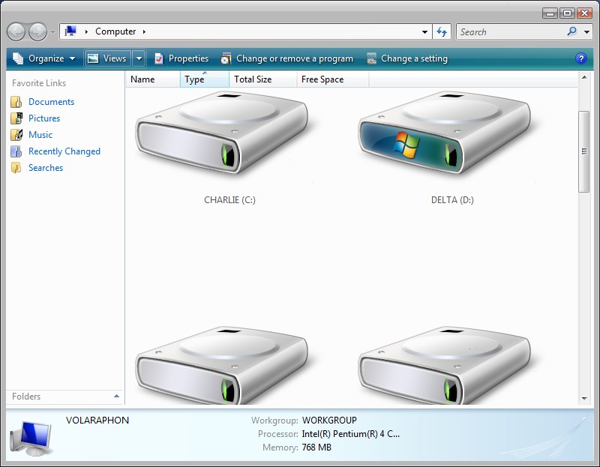The image size is (600, 467).
Task: Click Change or remove a program
Action: [286, 58]
